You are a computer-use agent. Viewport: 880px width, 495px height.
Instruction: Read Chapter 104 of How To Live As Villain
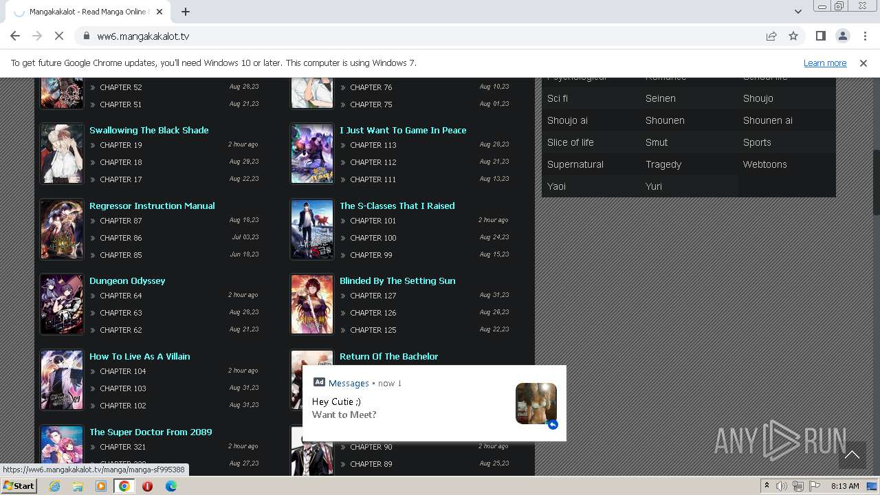(123, 371)
